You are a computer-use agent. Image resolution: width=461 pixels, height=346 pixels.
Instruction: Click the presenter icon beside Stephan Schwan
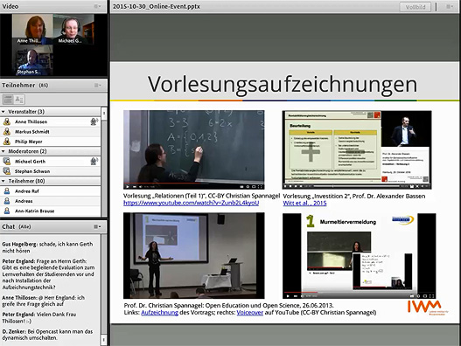[x=6, y=171]
